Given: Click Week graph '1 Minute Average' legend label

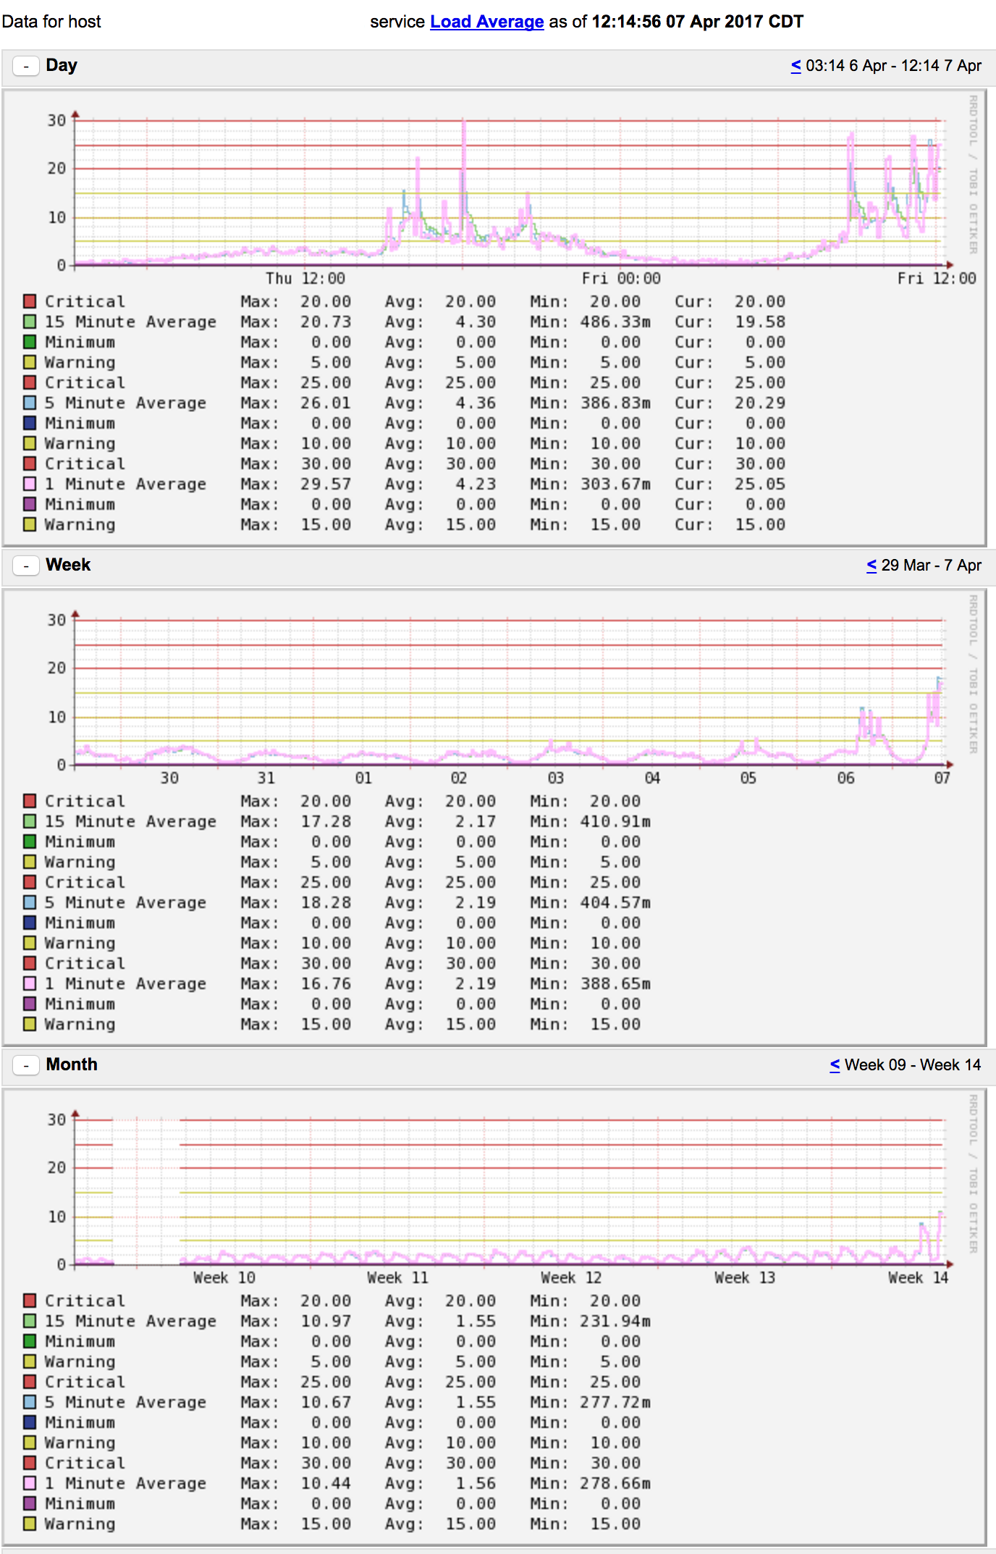Looking at the screenshot, I should tap(125, 983).
